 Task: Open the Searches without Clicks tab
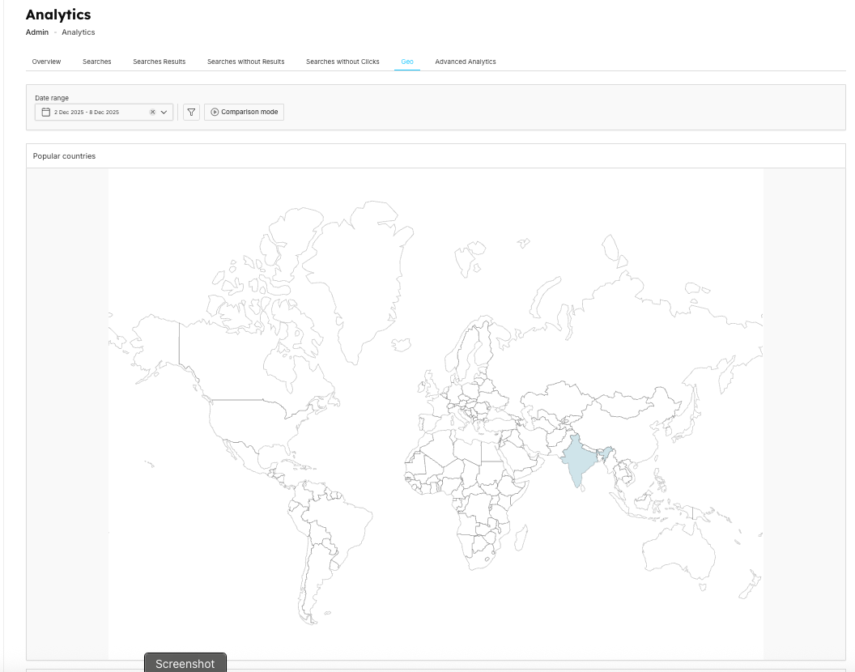point(342,62)
